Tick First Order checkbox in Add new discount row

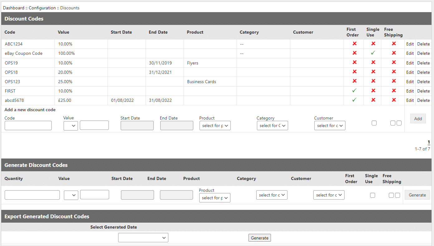pyautogui.click(x=374, y=123)
